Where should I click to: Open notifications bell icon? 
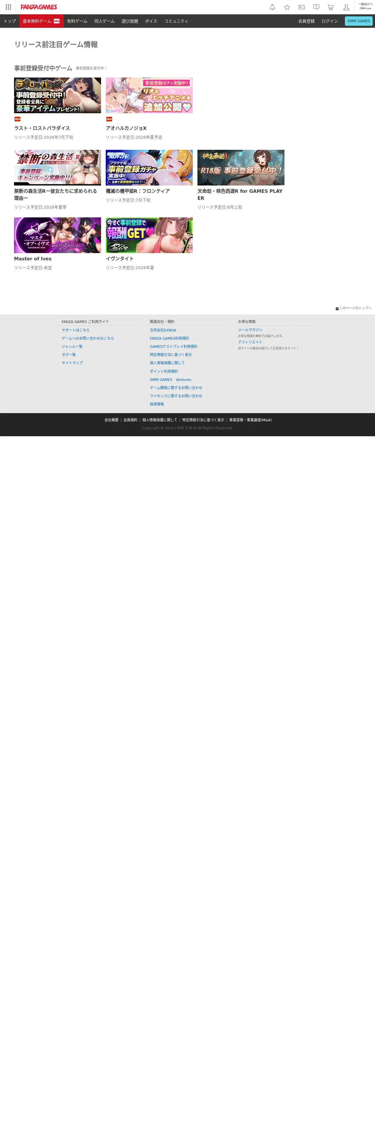pos(272,7)
